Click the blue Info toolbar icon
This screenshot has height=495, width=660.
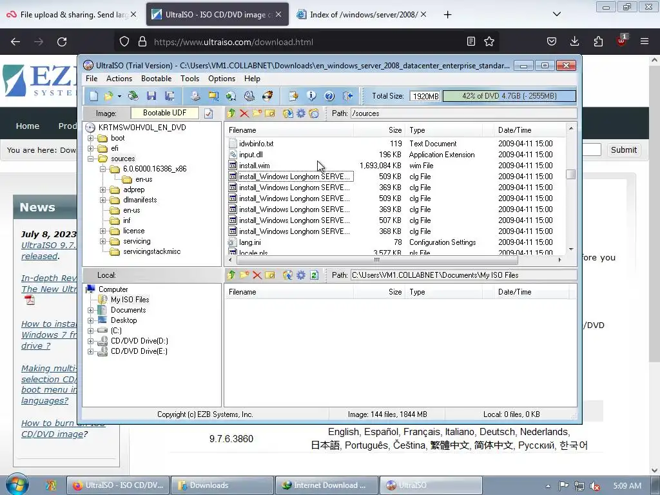pyautogui.click(x=311, y=96)
